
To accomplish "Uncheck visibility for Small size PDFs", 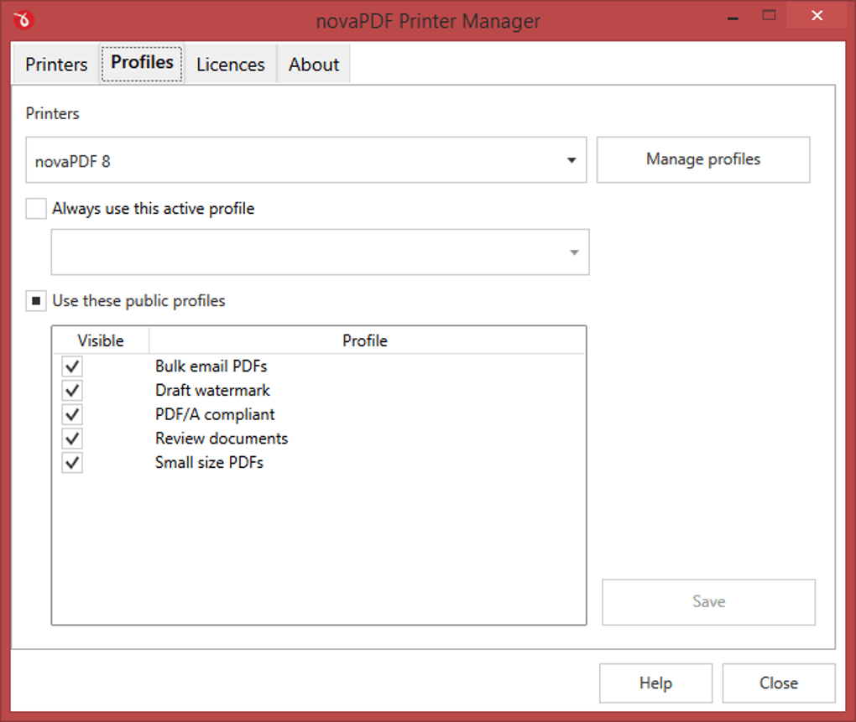I will coord(72,463).
